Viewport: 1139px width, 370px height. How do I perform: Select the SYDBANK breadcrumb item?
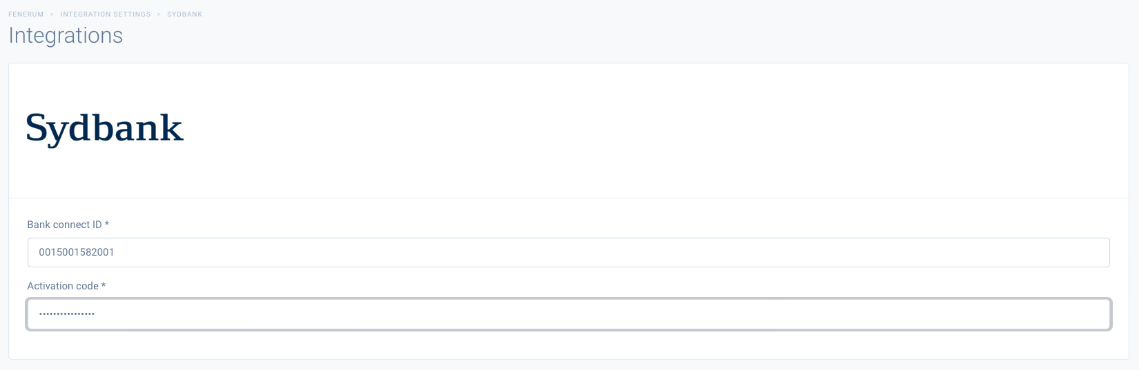185,14
